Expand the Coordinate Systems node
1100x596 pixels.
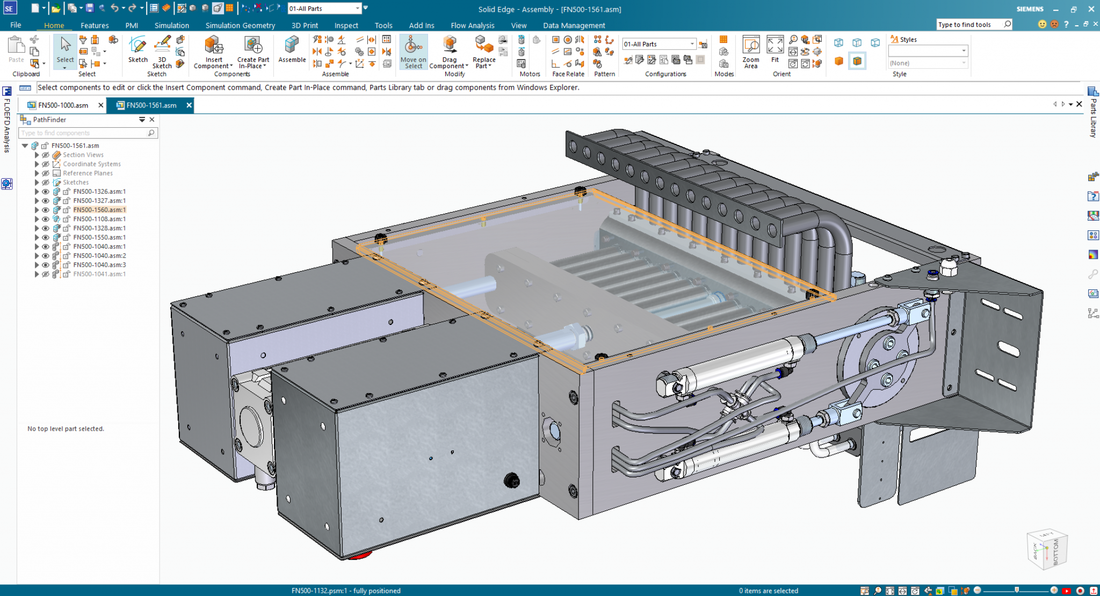pos(36,164)
